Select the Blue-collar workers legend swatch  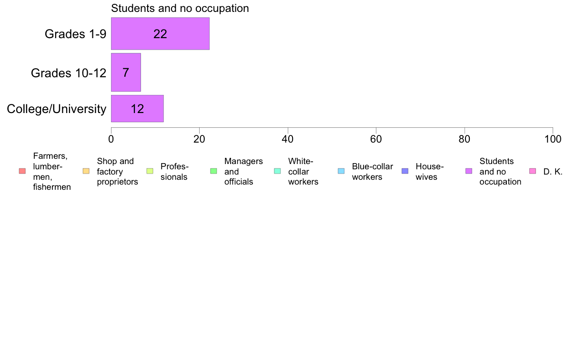[x=341, y=171]
